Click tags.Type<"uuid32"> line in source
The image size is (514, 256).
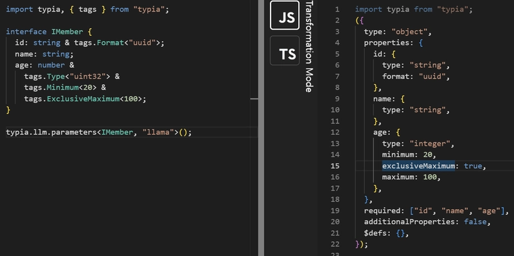[x=72, y=76]
